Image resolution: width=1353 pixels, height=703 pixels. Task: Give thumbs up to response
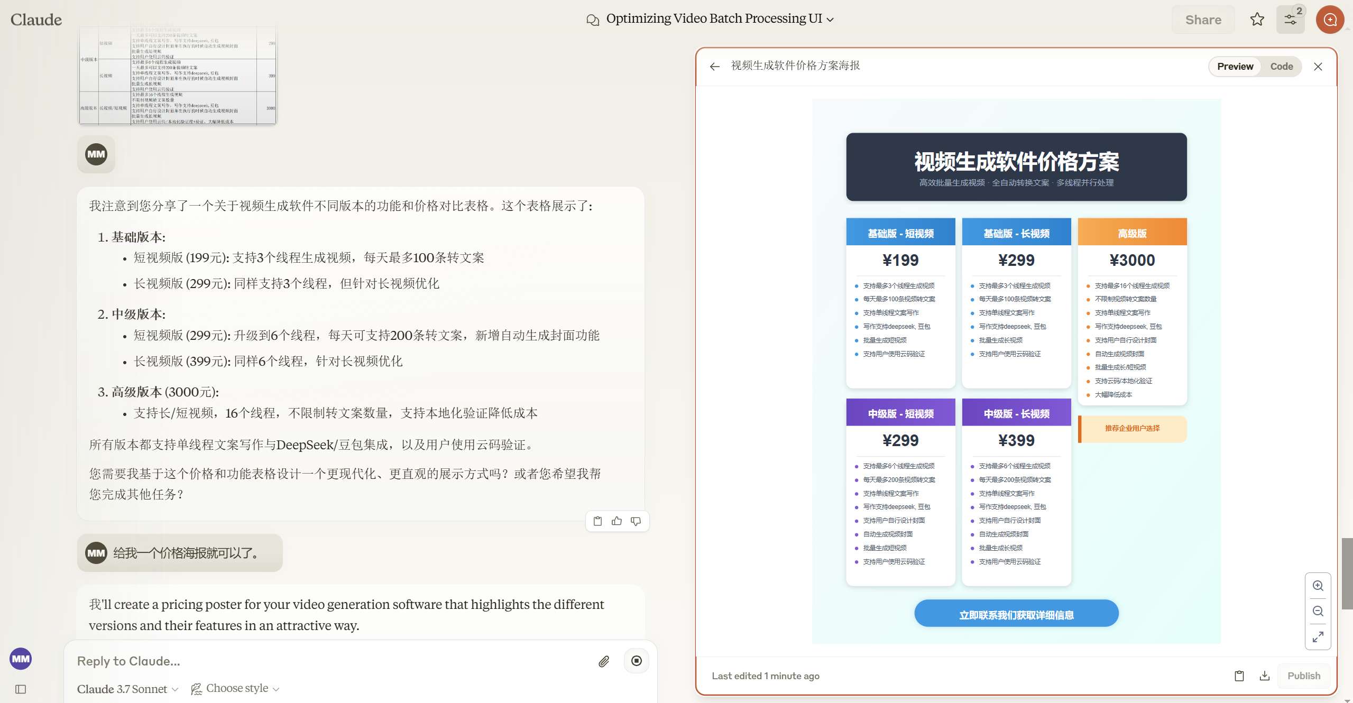[x=616, y=521]
